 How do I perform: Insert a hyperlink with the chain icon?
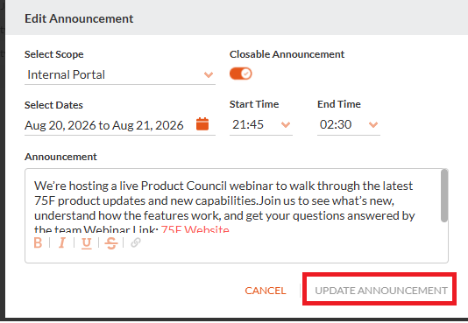coord(136,242)
